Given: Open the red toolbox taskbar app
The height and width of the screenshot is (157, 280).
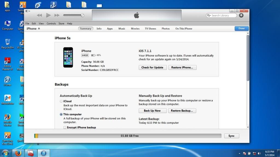Looking at the screenshot, I should click(x=31, y=153).
